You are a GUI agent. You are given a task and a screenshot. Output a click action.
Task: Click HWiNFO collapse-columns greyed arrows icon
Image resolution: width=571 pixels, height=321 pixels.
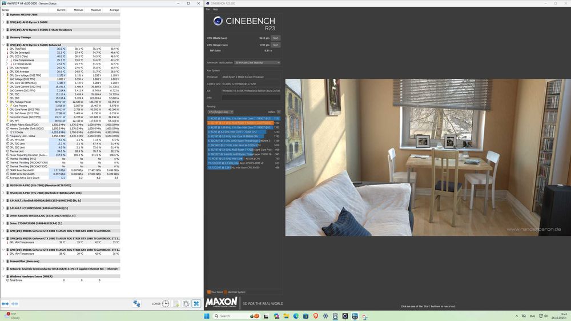pyautogui.click(x=15, y=303)
